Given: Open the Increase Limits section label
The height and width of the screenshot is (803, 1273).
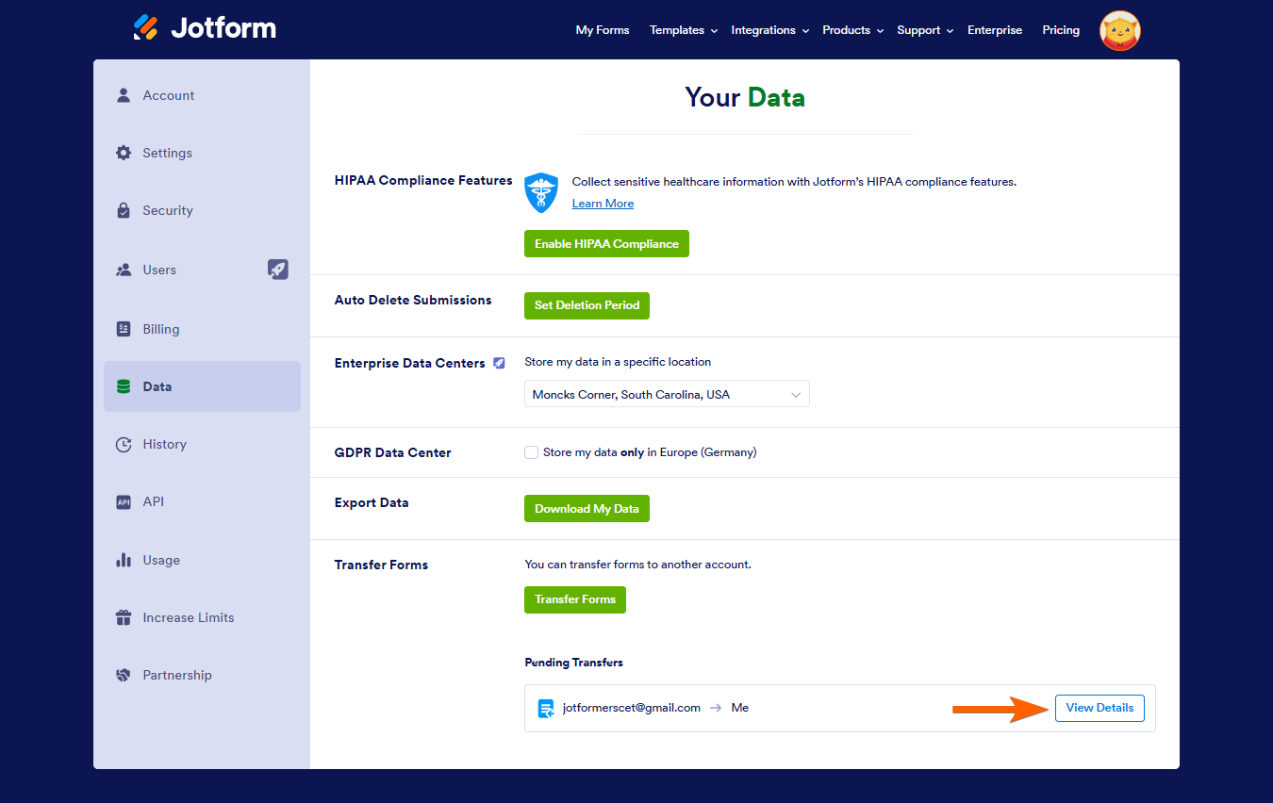Looking at the screenshot, I should (x=189, y=617).
